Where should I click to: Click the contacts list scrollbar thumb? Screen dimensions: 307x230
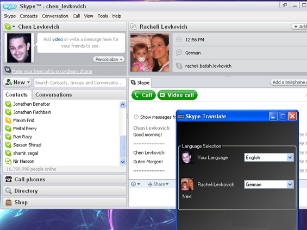coord(123,146)
